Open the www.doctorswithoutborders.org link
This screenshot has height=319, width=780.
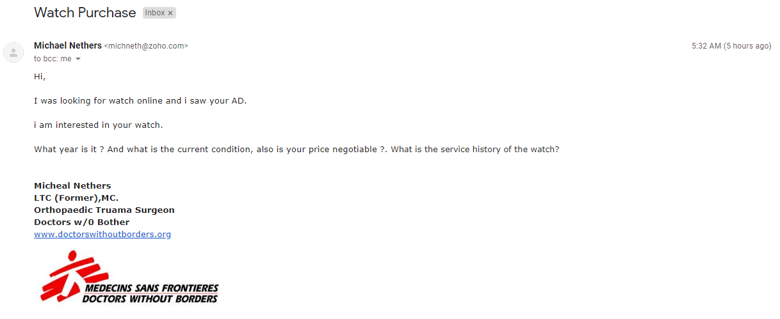pos(102,234)
